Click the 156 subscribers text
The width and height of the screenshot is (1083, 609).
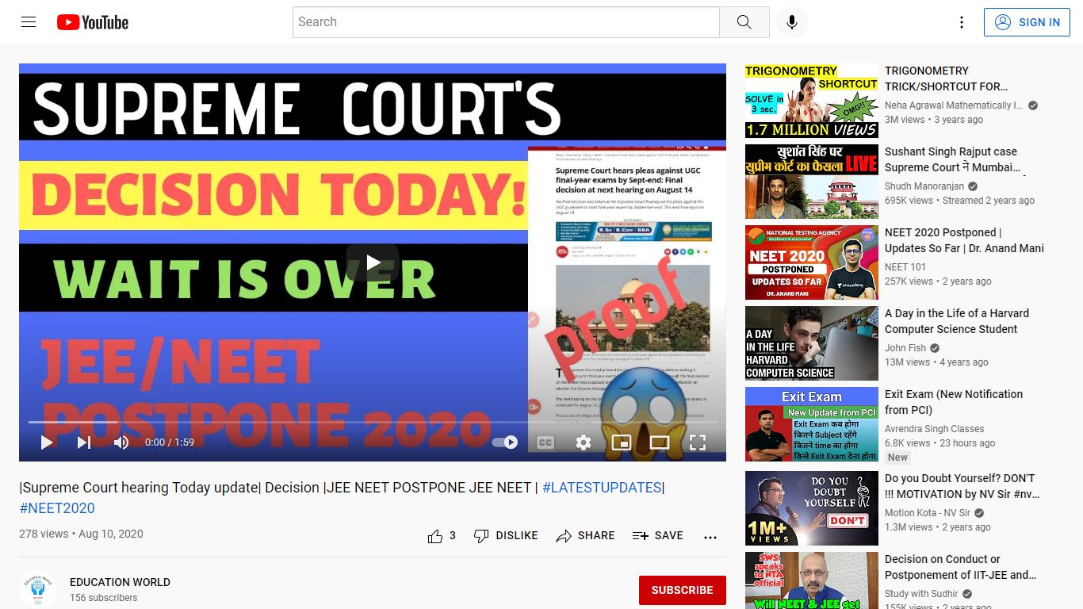(x=104, y=598)
